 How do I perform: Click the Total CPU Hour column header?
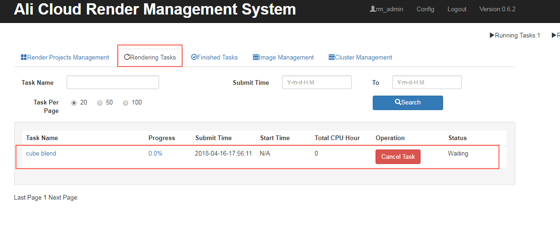[337, 138]
